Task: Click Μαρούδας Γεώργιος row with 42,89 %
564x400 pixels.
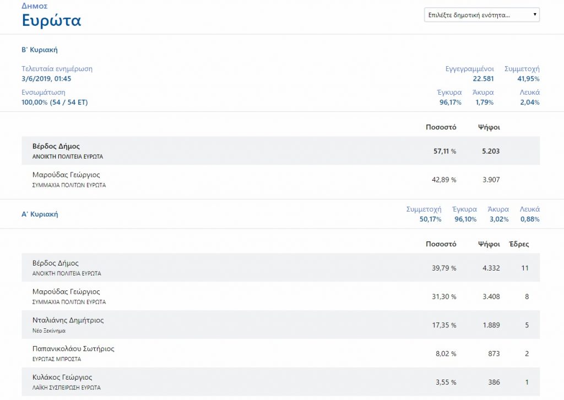Action: pyautogui.click(x=66, y=175)
